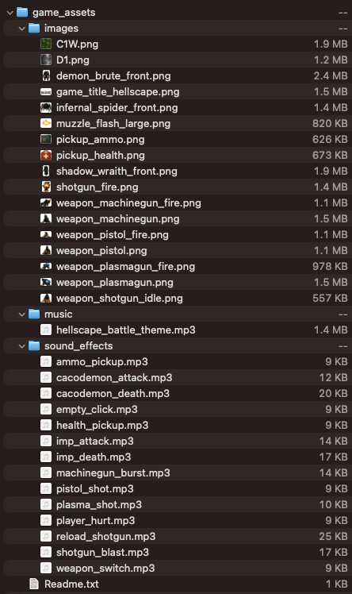Collapse the game_assets folder chevron
The height and width of the screenshot is (594, 352).
[x=10, y=13]
